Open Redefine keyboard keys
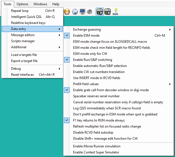The image size is (175, 157). coord(32,23)
